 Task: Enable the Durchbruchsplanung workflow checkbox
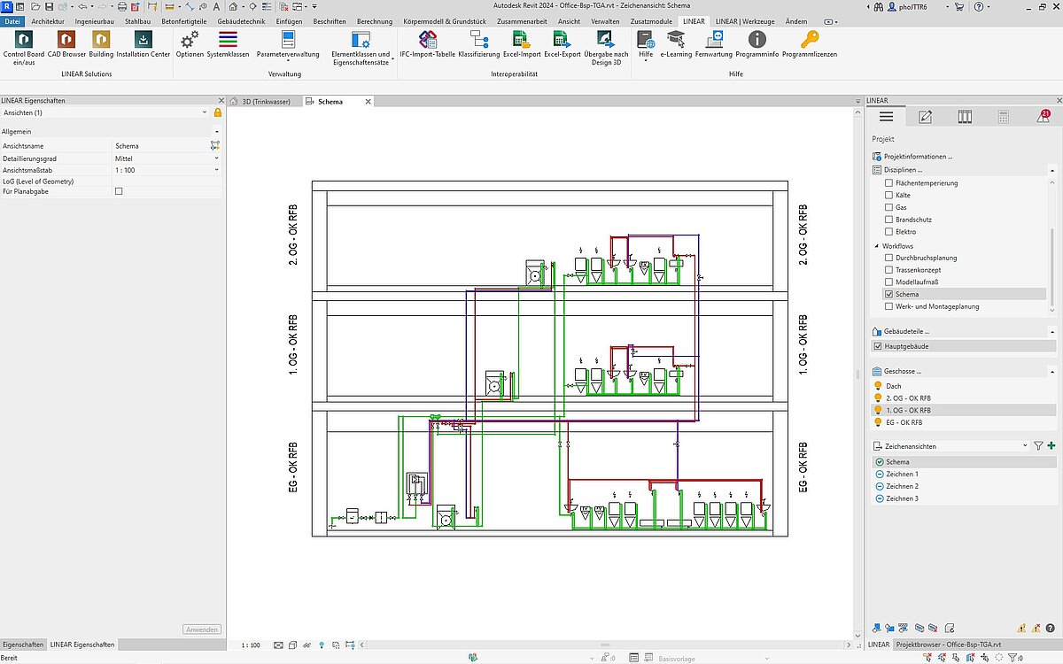tap(889, 258)
